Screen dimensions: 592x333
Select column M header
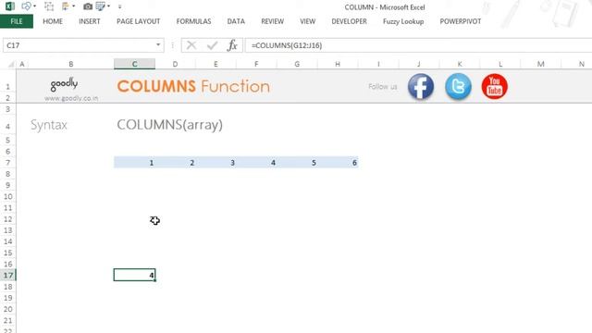[x=540, y=64]
